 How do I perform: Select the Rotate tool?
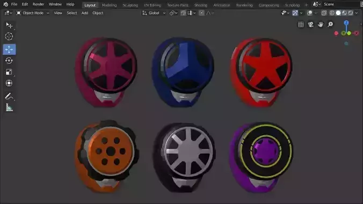point(9,61)
